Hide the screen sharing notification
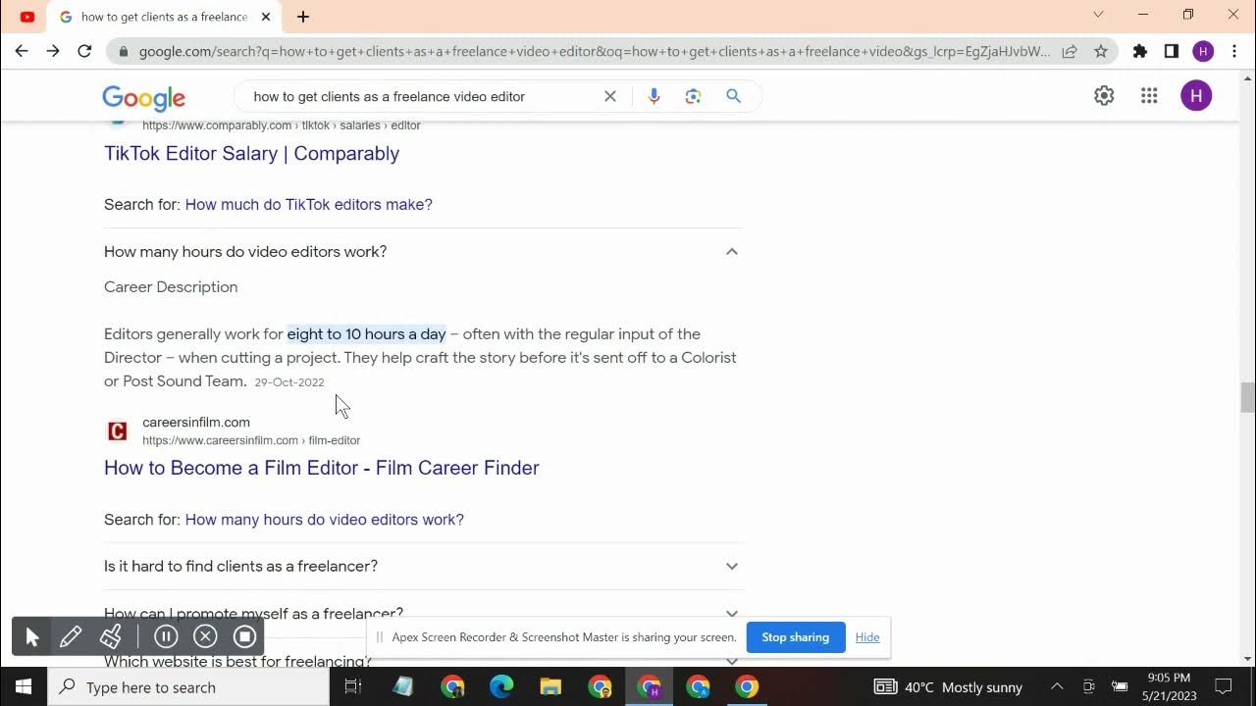 (x=867, y=637)
